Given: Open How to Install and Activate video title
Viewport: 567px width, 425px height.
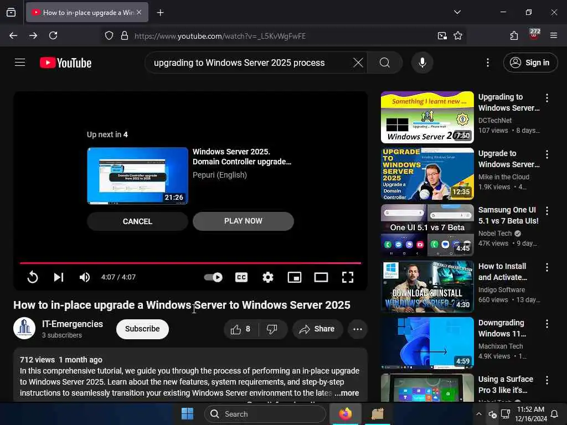Looking at the screenshot, I should click(502, 272).
